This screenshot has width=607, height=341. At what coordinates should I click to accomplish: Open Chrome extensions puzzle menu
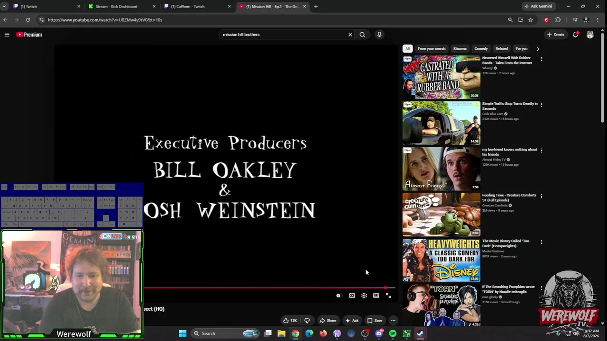point(558,20)
